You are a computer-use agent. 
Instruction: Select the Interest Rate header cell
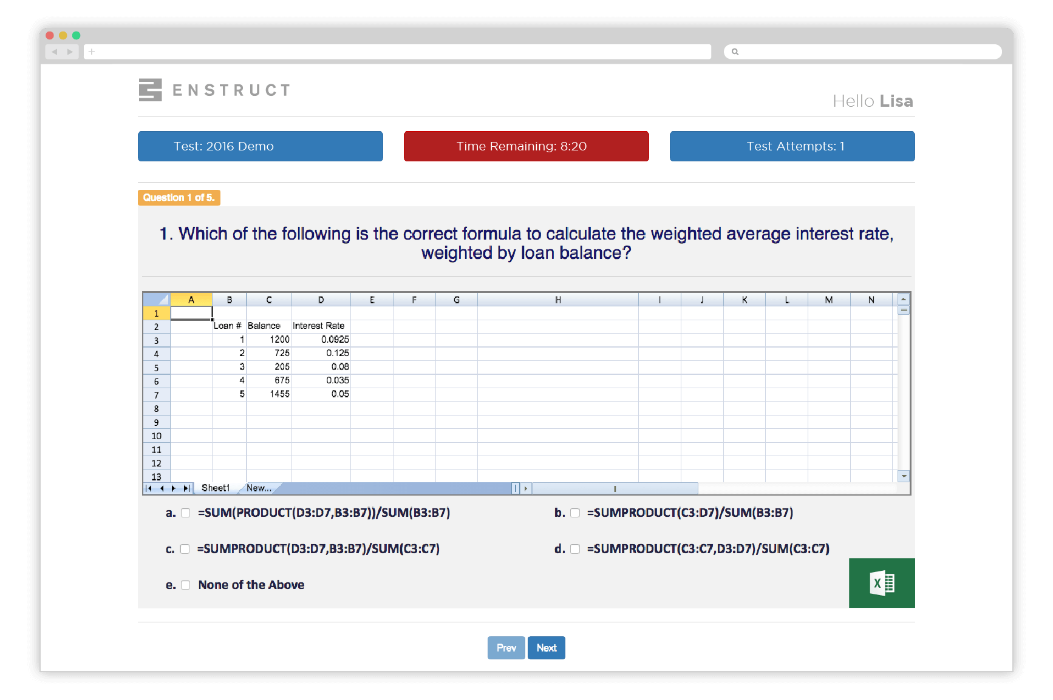click(321, 326)
